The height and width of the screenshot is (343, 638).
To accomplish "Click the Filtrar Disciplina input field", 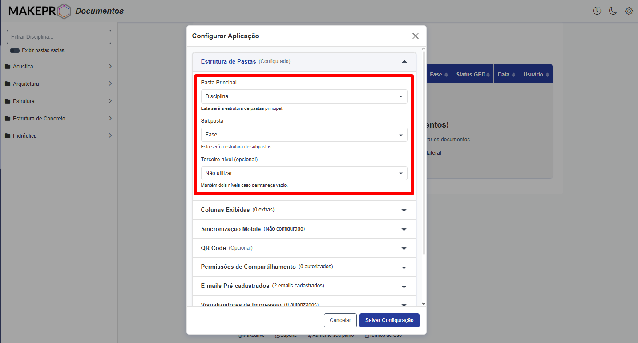I will point(59,37).
